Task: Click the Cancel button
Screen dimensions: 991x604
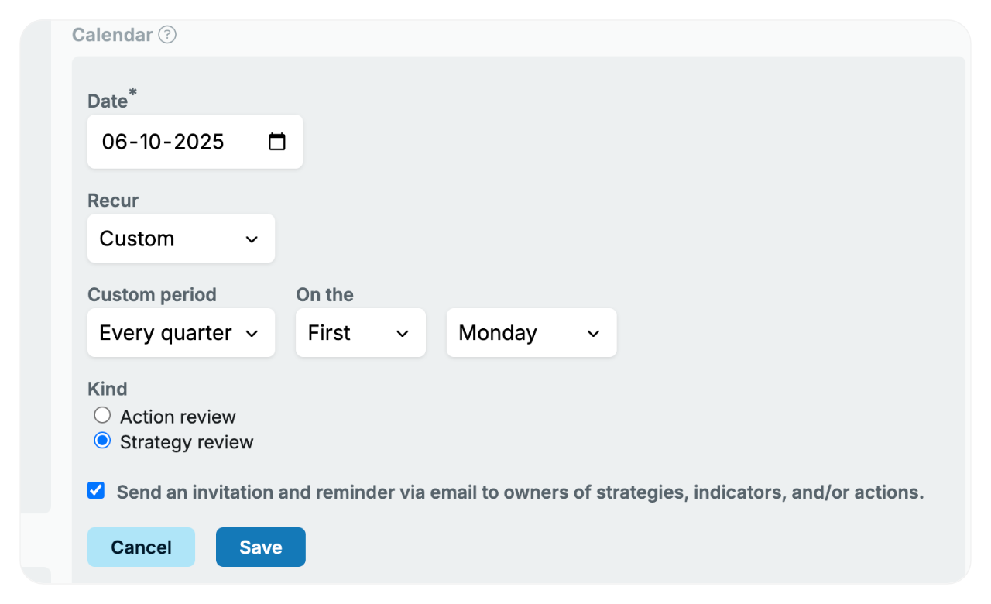Action: 141,547
